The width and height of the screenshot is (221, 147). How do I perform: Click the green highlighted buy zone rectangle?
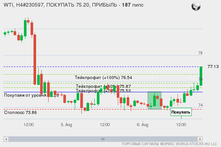(154, 100)
